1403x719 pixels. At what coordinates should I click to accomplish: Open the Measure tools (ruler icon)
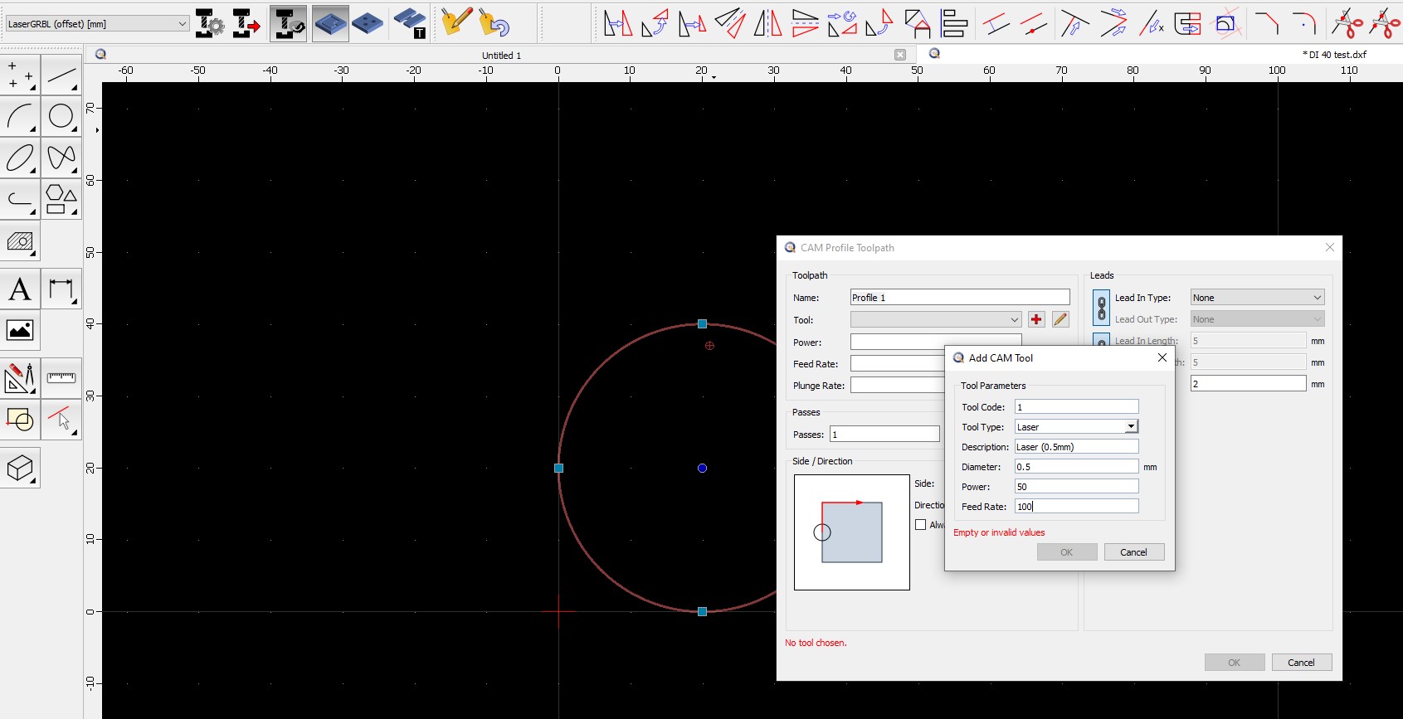[61, 378]
